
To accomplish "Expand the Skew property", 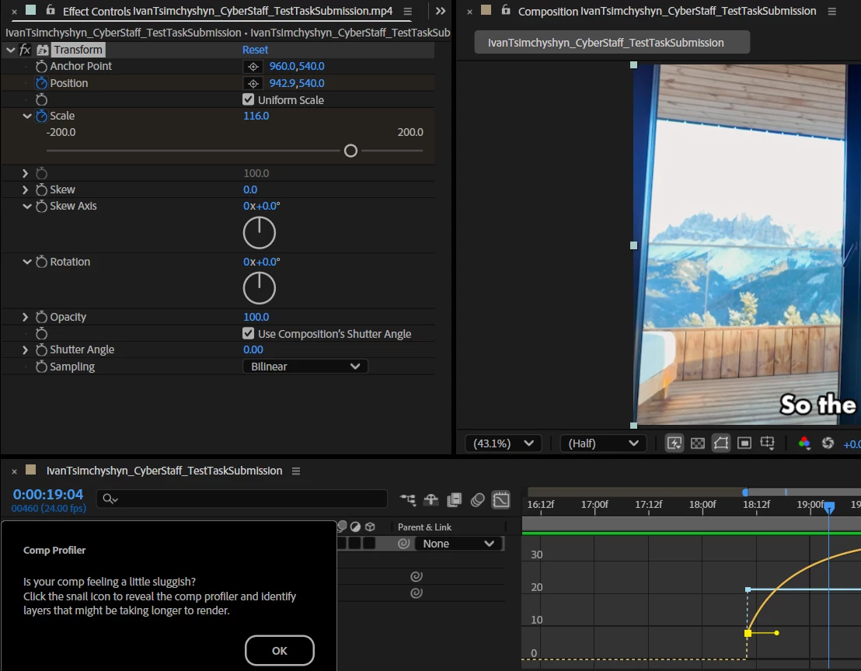I will point(26,189).
